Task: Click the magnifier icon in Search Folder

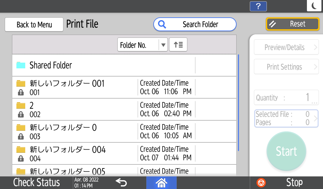Action: pyautogui.click(x=162, y=25)
